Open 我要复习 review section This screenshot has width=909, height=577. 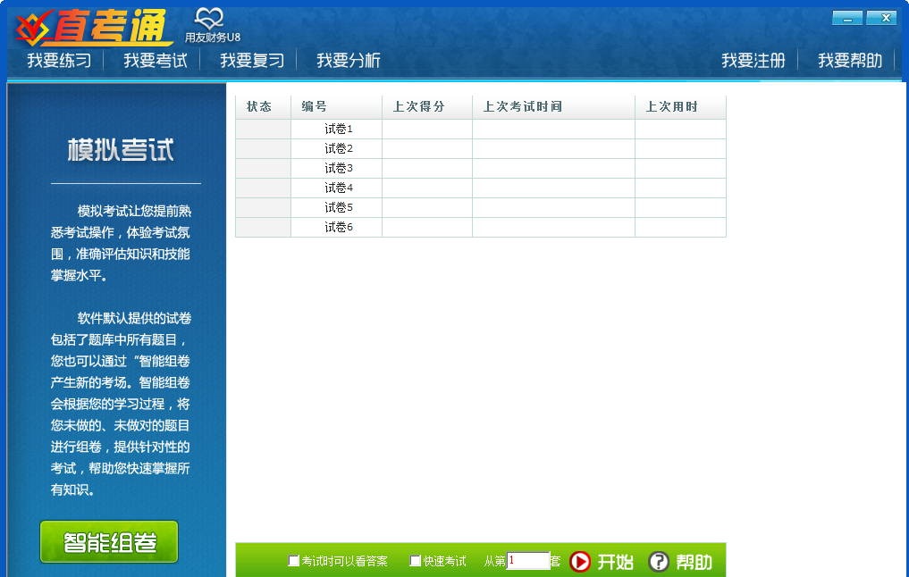click(253, 60)
